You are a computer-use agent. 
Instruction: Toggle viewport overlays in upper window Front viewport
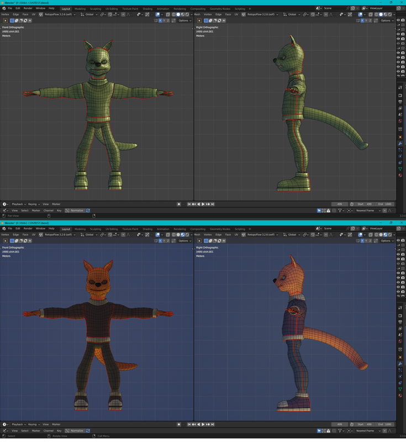[158, 14]
